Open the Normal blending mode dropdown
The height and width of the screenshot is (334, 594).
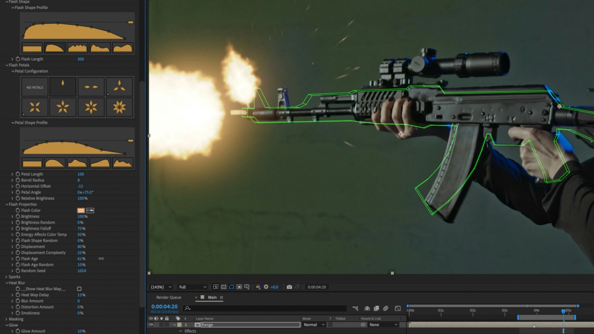(x=314, y=325)
